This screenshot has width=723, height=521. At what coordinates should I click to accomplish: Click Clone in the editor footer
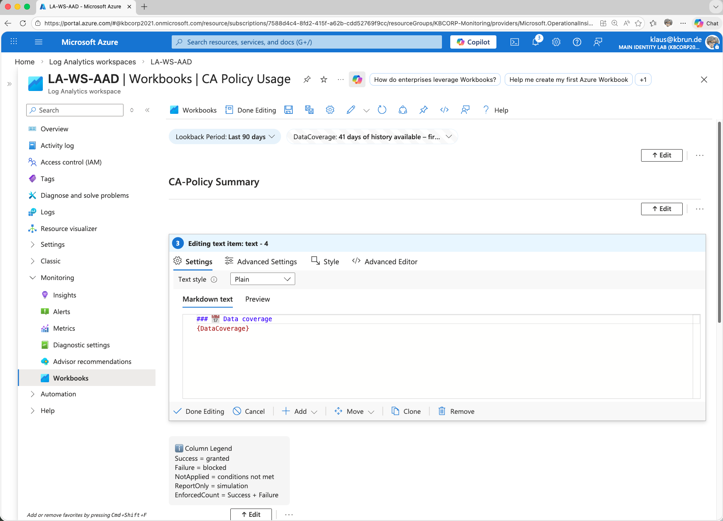[406, 411]
